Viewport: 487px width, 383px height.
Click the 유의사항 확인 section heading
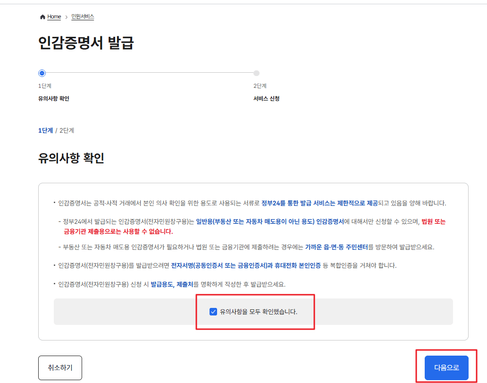point(71,158)
